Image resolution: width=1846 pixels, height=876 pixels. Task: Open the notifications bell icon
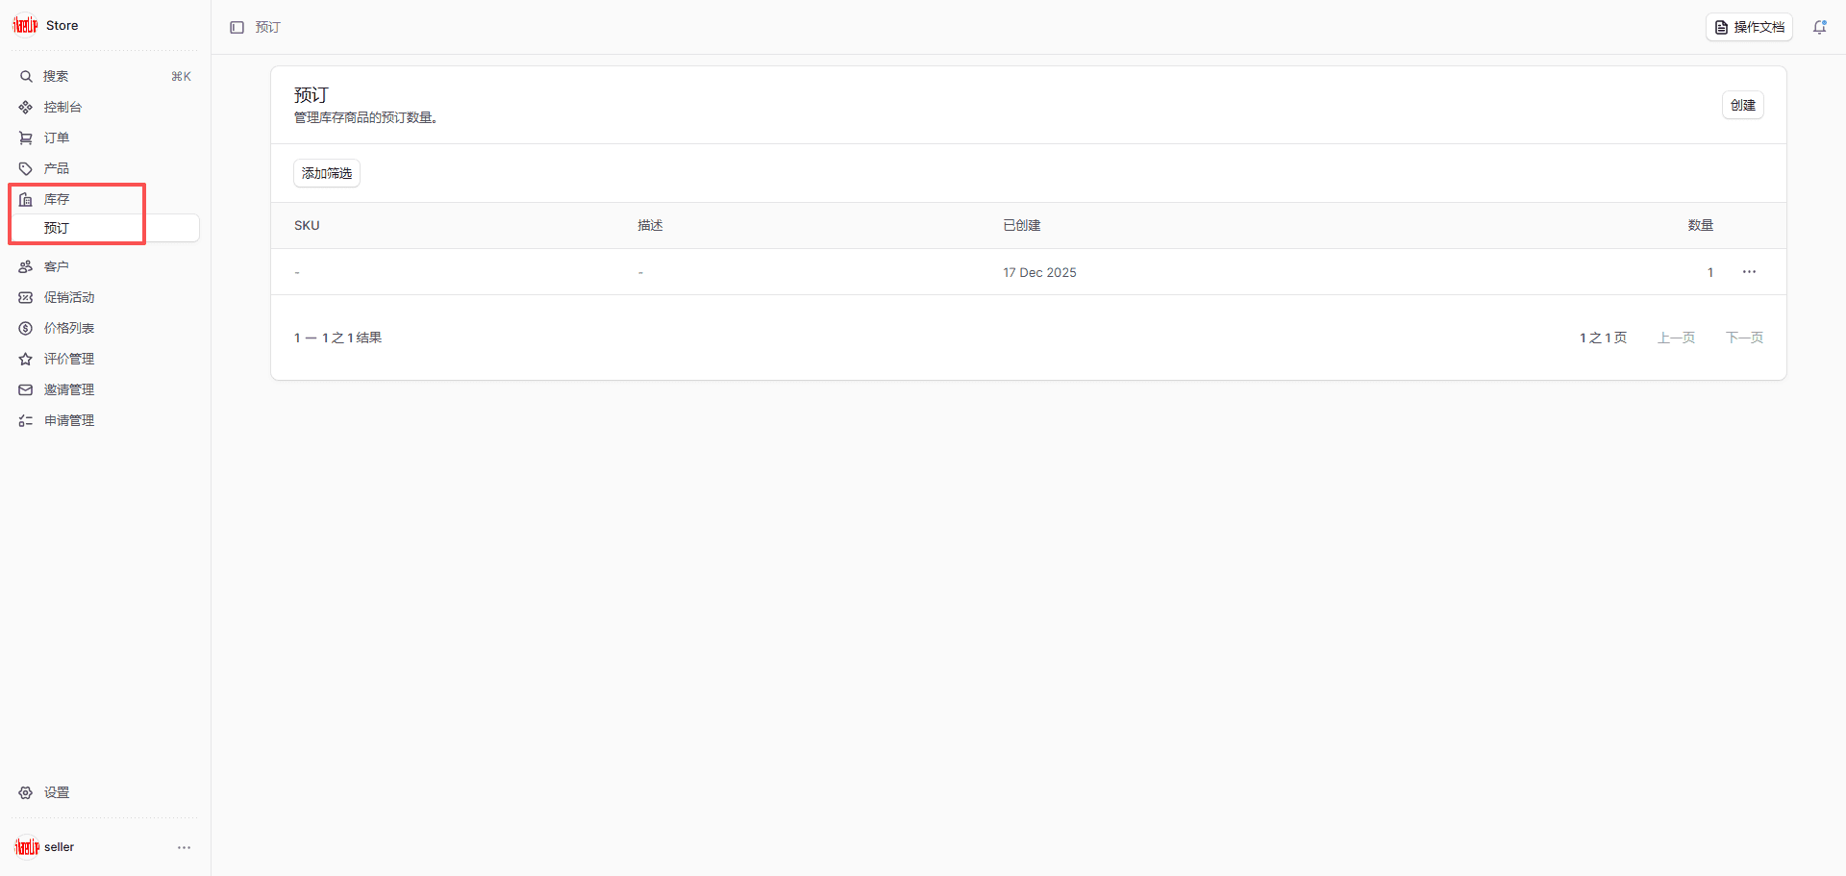pos(1819,28)
